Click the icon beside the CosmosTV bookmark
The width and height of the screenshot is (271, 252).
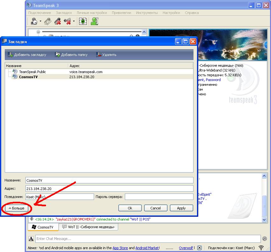pyautogui.click(x=15, y=77)
